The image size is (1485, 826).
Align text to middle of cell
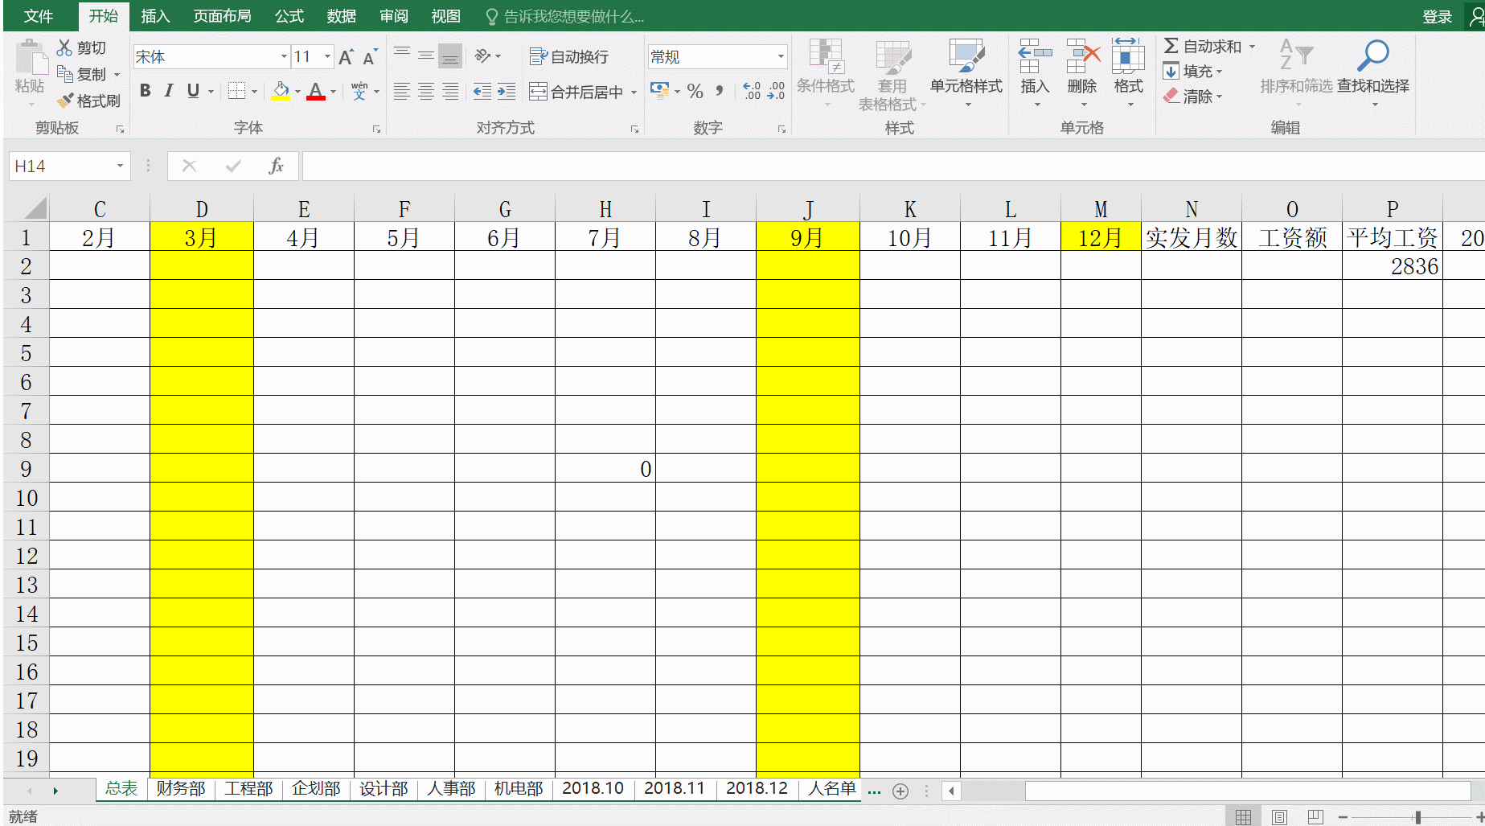tap(426, 55)
